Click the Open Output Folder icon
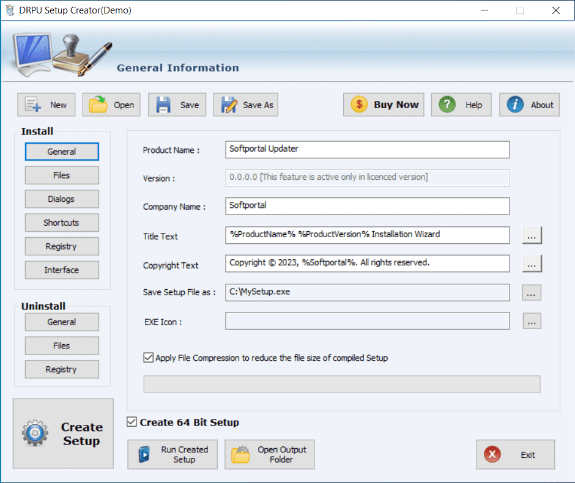575x483 pixels. (x=240, y=454)
